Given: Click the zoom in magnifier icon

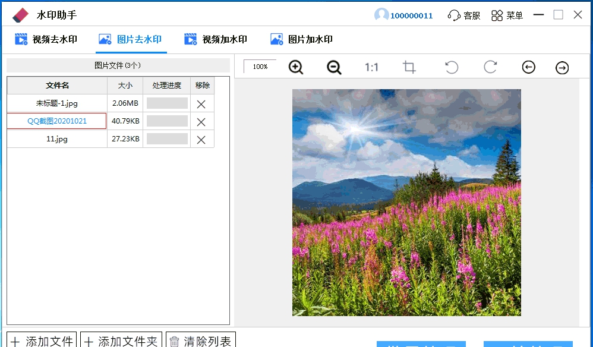Looking at the screenshot, I should point(295,67).
